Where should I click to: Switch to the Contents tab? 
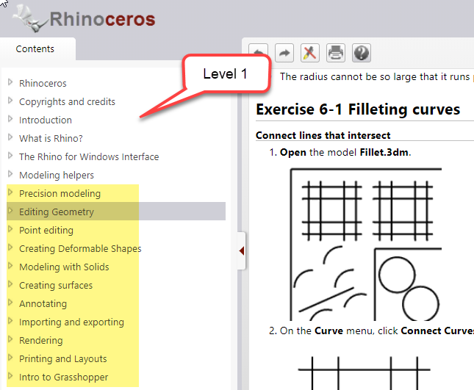[x=35, y=49]
